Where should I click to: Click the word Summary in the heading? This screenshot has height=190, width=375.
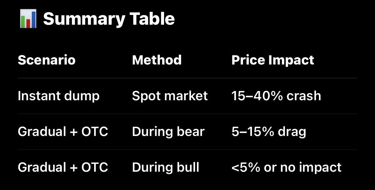tap(84, 20)
